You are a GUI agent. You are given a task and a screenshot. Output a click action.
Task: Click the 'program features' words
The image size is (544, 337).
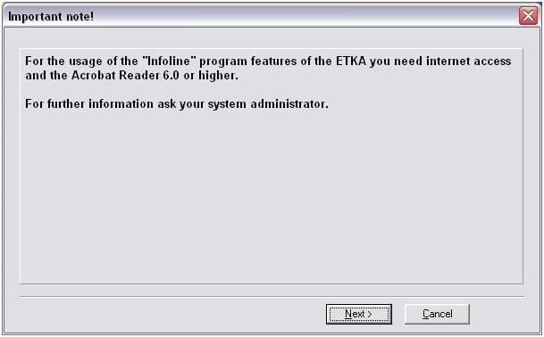pos(248,62)
